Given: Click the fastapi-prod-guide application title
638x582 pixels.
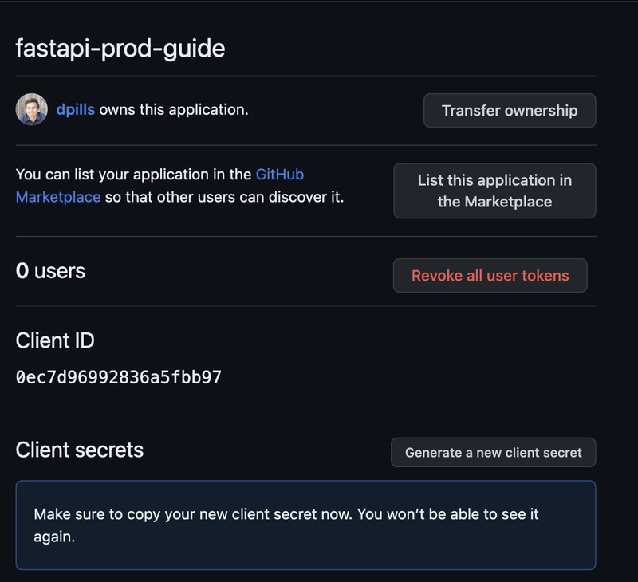Looking at the screenshot, I should click(120, 49).
